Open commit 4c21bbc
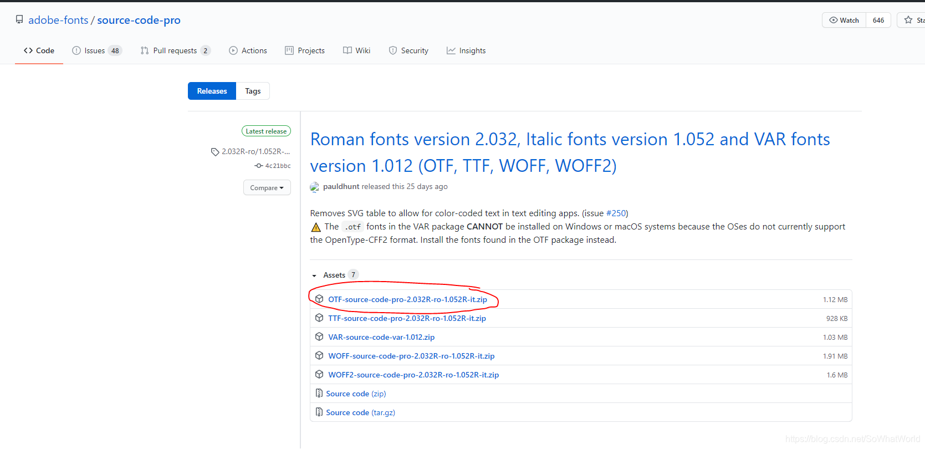The width and height of the screenshot is (925, 449). coord(278,166)
